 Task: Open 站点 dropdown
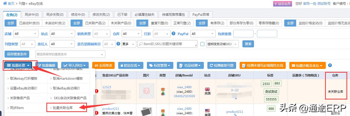click(62, 34)
